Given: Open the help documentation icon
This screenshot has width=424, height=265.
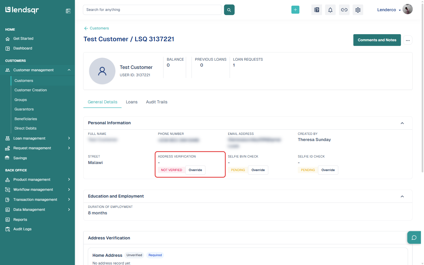Looking at the screenshot, I should click(x=317, y=10).
